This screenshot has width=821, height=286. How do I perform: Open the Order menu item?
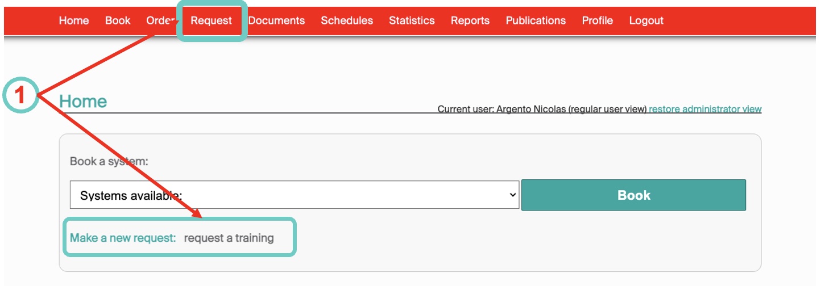pyautogui.click(x=160, y=20)
